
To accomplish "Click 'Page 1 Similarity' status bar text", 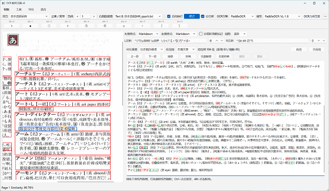I will pos(18,188).
